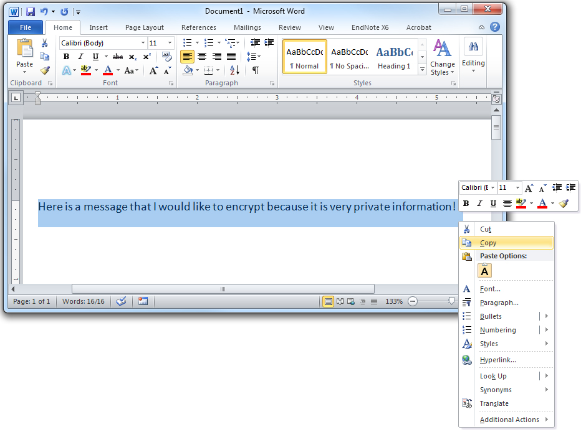Click the horizontal scrollbar thumb
Screen dimensions: 581x432
[223, 289]
